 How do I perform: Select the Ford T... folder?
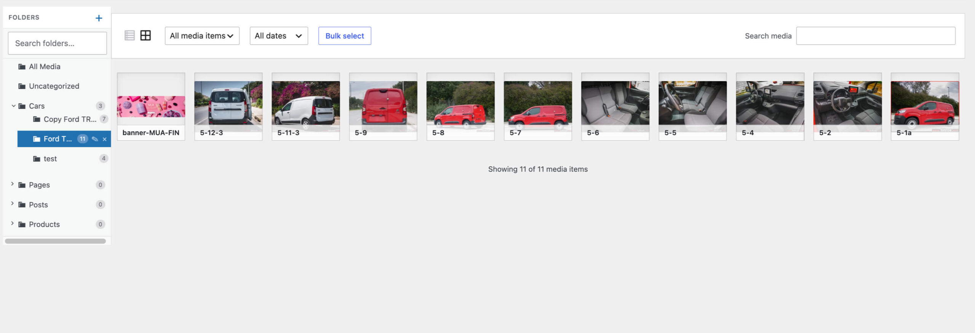(x=58, y=139)
